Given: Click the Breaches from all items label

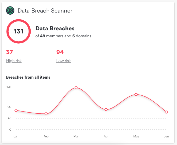Looking at the screenshot, I should point(28,77).
